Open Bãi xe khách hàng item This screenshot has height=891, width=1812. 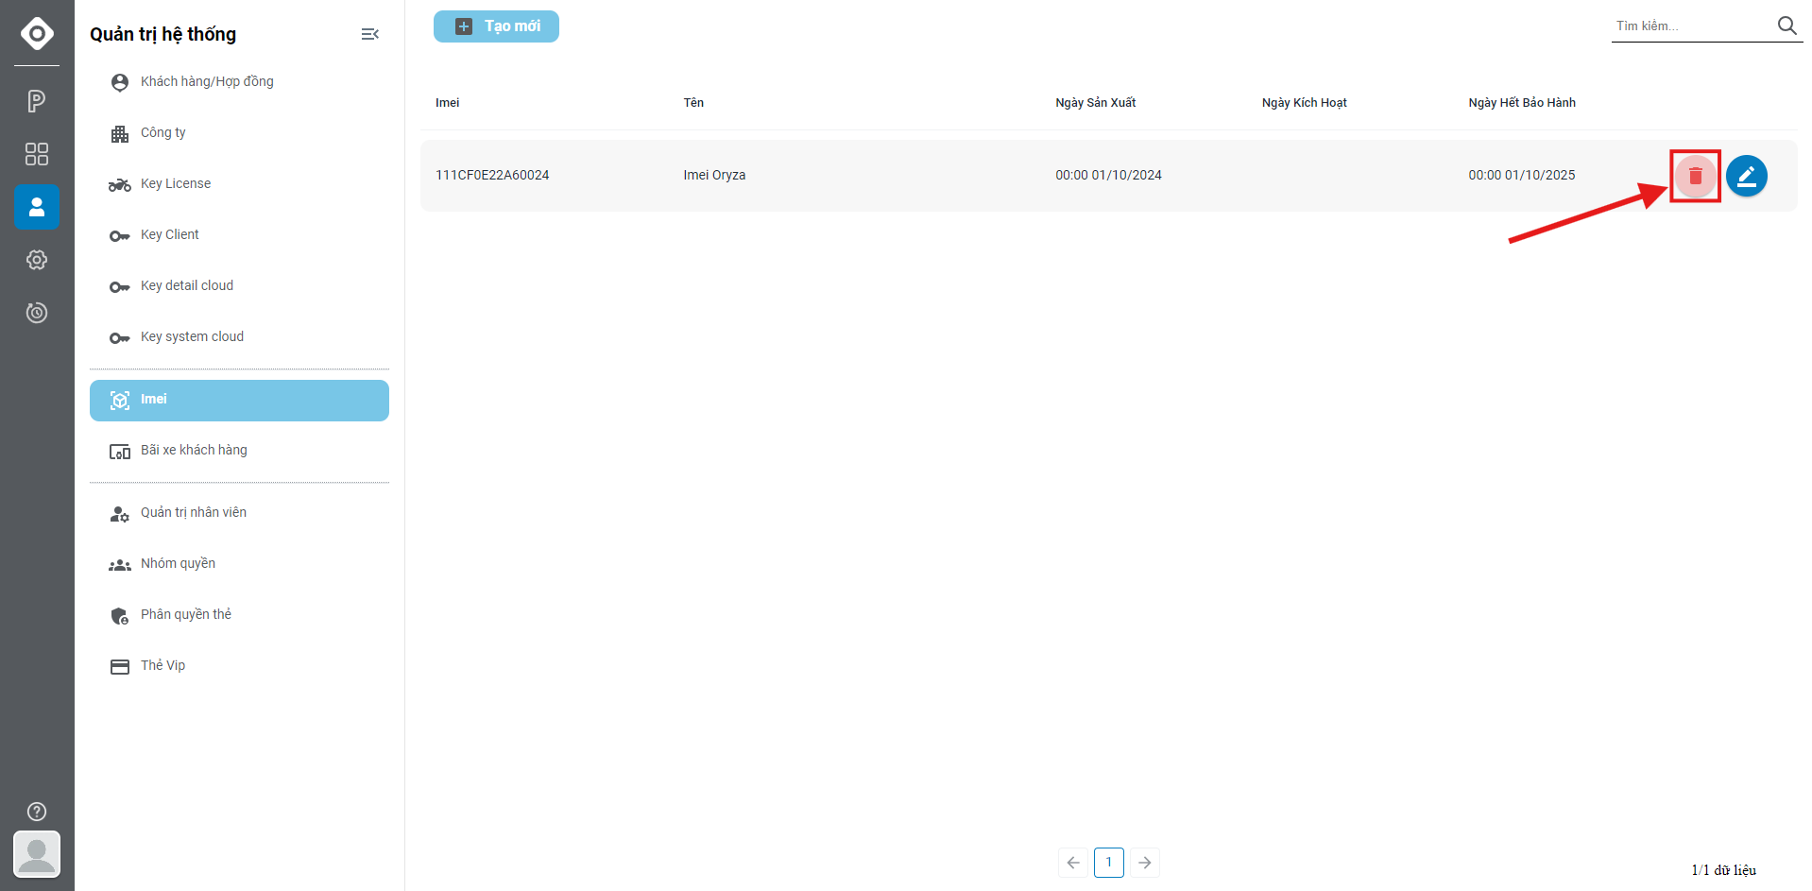click(239, 451)
